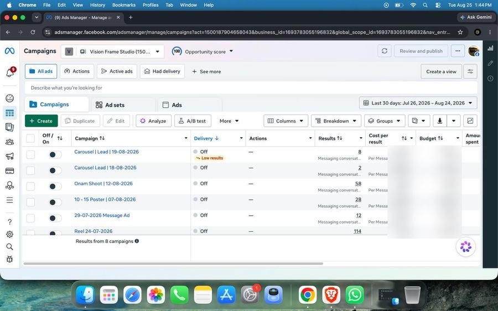The width and height of the screenshot is (498, 311).
Task: Bookmark this page with the star icon
Action: (460, 32)
